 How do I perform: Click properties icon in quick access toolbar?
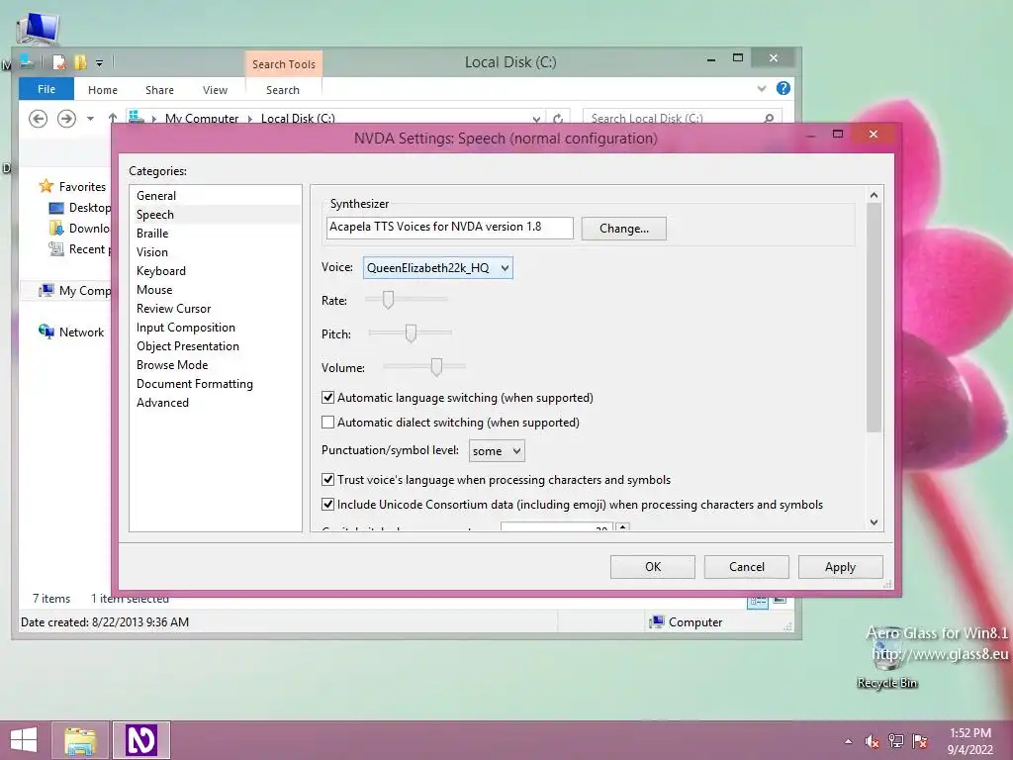click(58, 62)
